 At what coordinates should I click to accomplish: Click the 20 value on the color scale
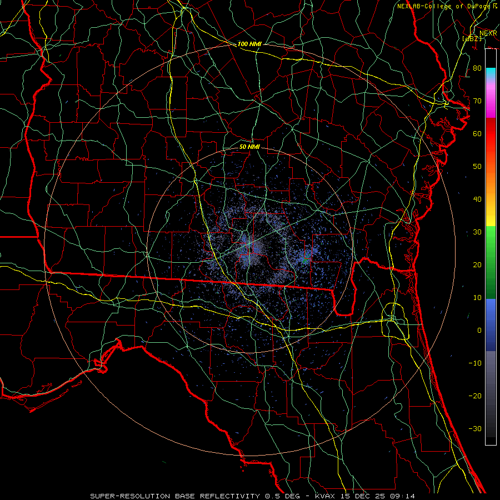point(477,265)
